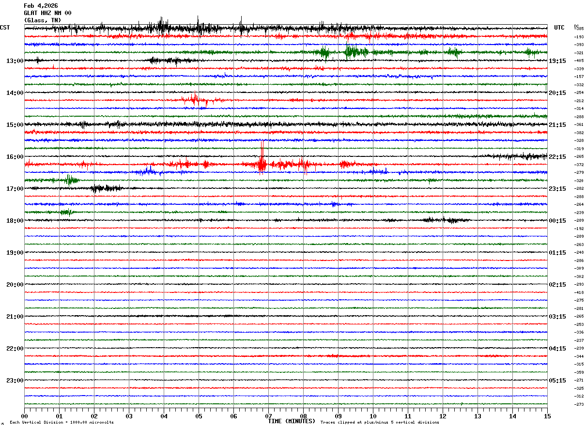The image size is (586, 429).
Task: Click the "20:15" UTC time label
Action: point(557,93)
